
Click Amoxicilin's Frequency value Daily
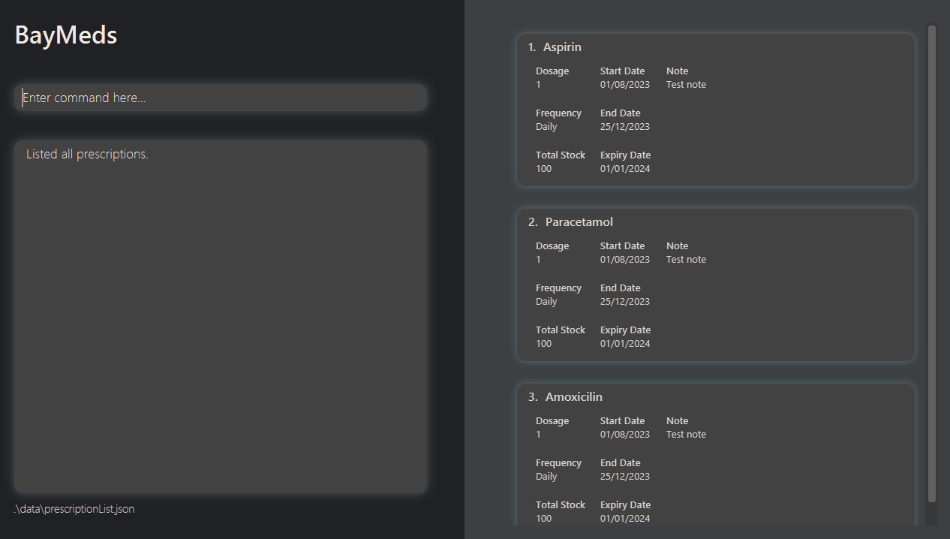tap(546, 477)
